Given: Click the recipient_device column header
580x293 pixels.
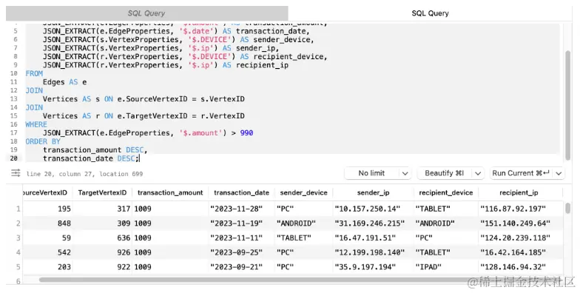Looking at the screenshot, I should [x=445, y=192].
